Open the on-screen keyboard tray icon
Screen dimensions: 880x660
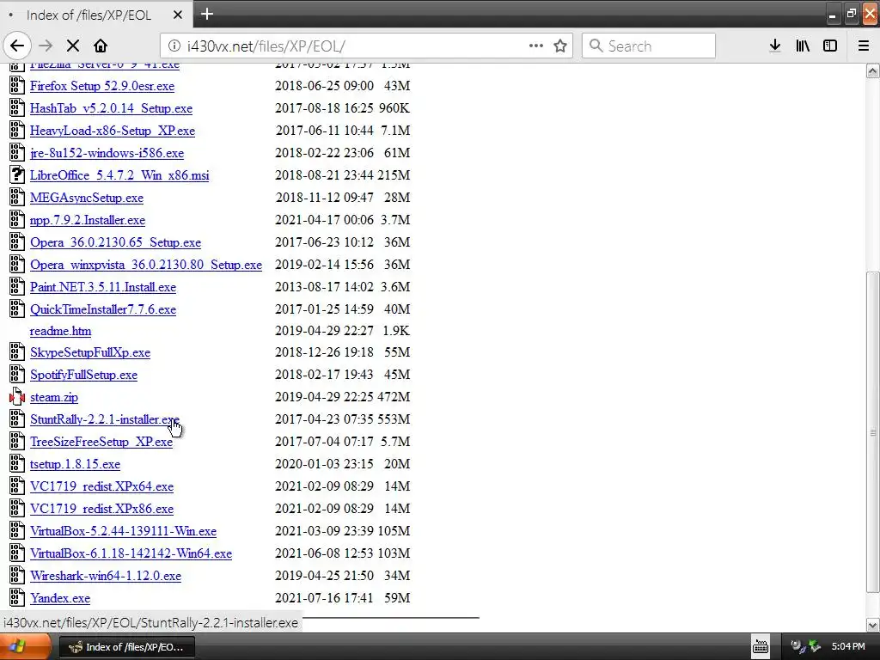pos(761,646)
